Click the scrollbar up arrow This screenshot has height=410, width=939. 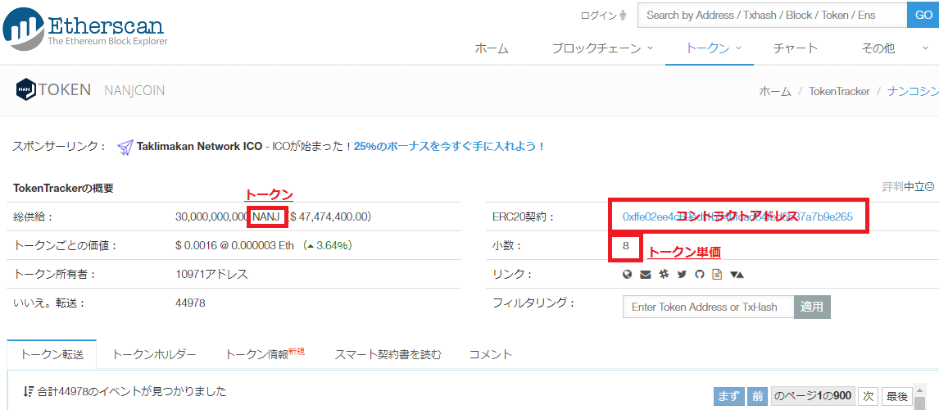pyautogui.click(x=921, y=391)
